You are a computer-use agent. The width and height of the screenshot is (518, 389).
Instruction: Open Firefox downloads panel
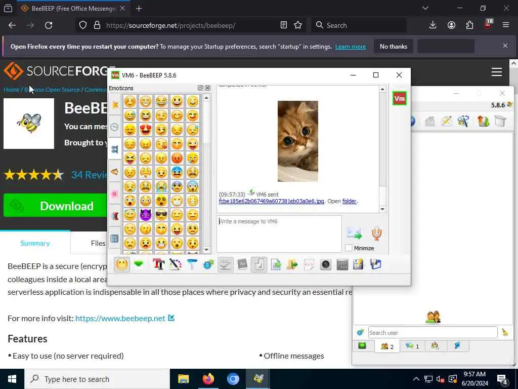[433, 25]
